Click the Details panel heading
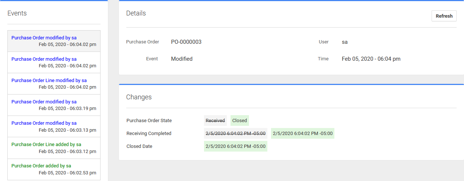 (x=136, y=13)
